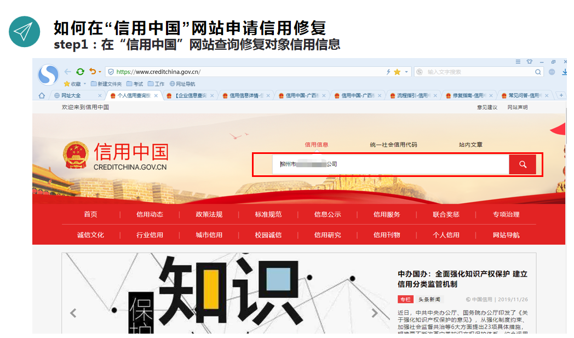Click the orange undo/restore page icon

tap(93, 71)
